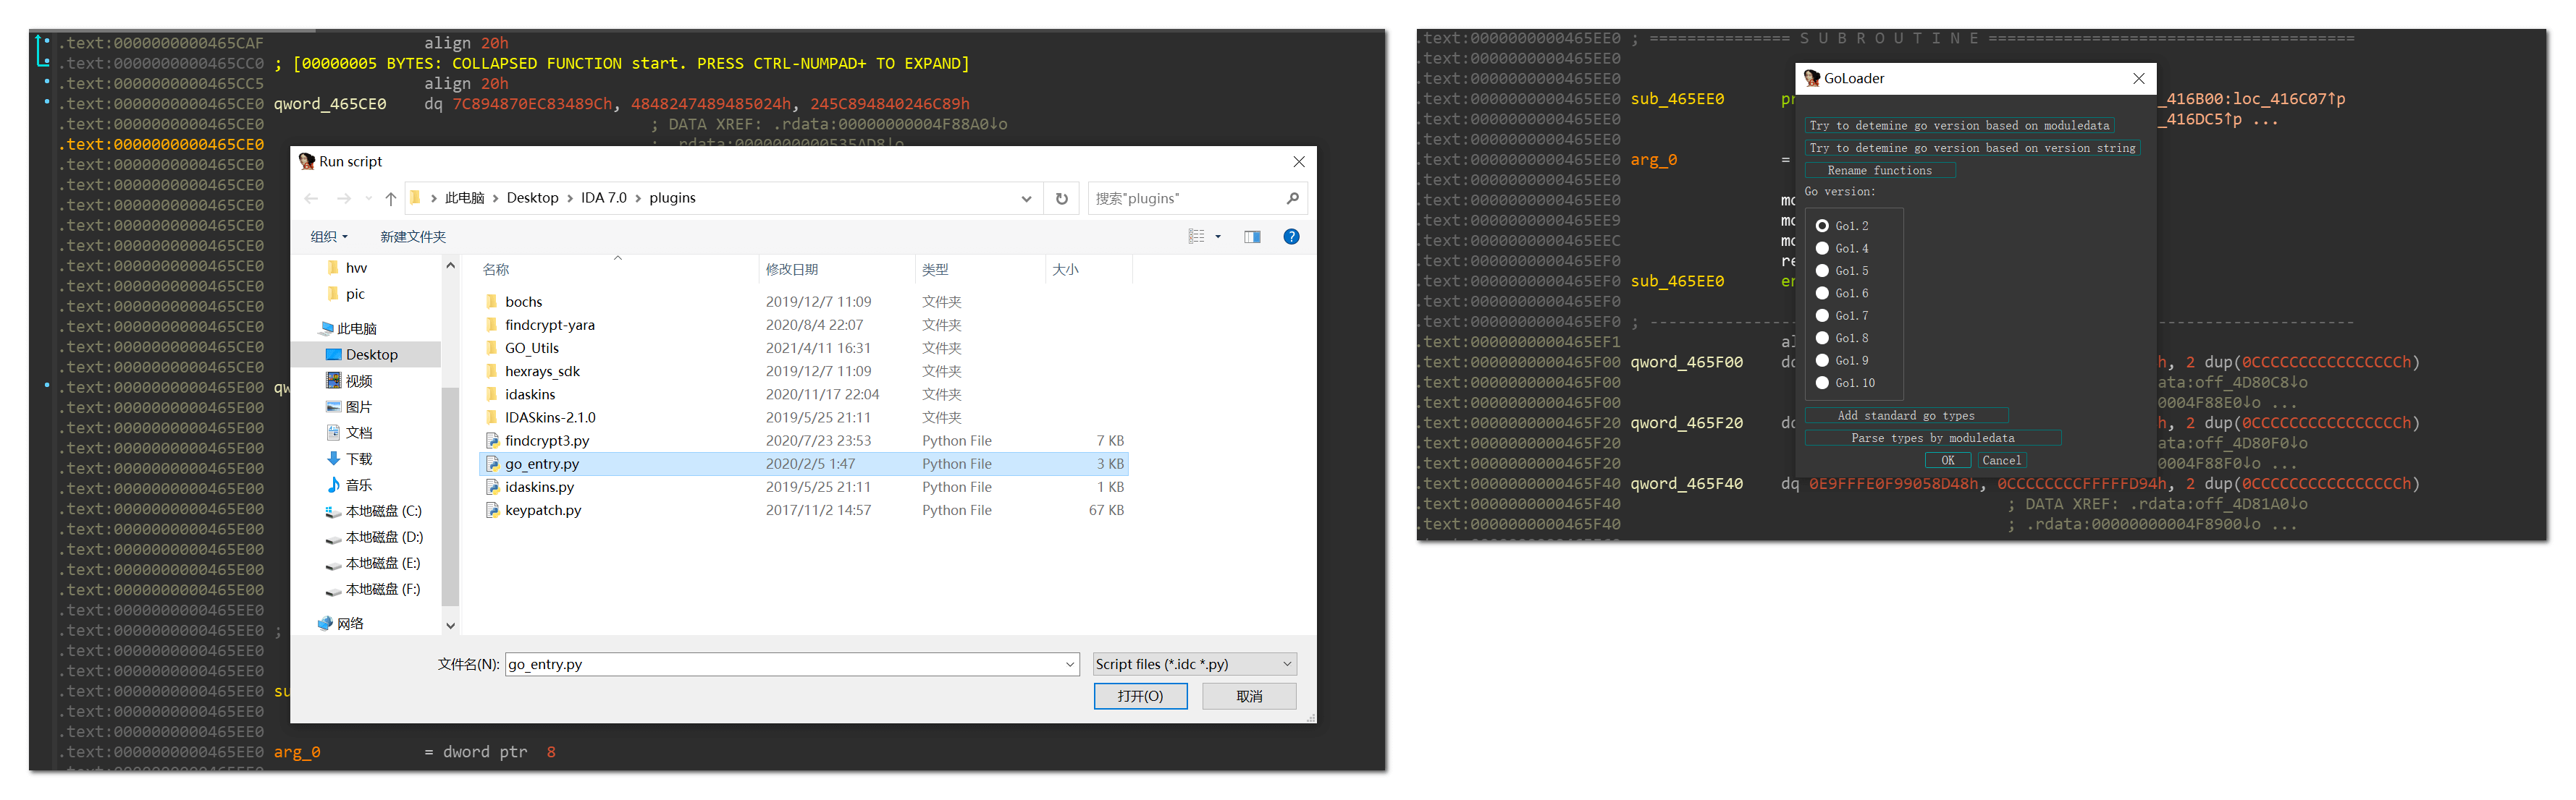
Task: Cancel the GoLoader dialog
Action: point(2001,461)
